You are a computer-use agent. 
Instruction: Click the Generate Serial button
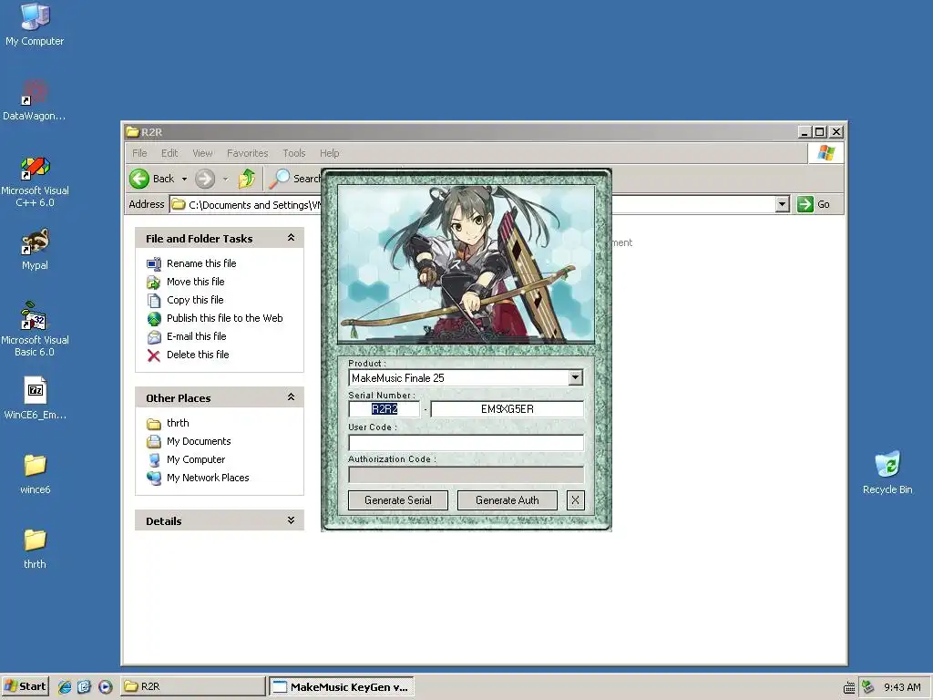pyautogui.click(x=398, y=500)
